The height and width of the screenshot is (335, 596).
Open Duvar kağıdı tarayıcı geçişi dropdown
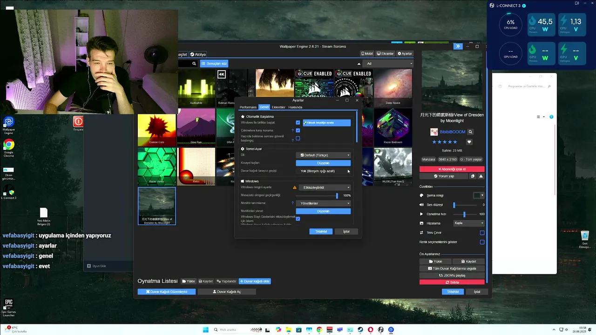323,171
